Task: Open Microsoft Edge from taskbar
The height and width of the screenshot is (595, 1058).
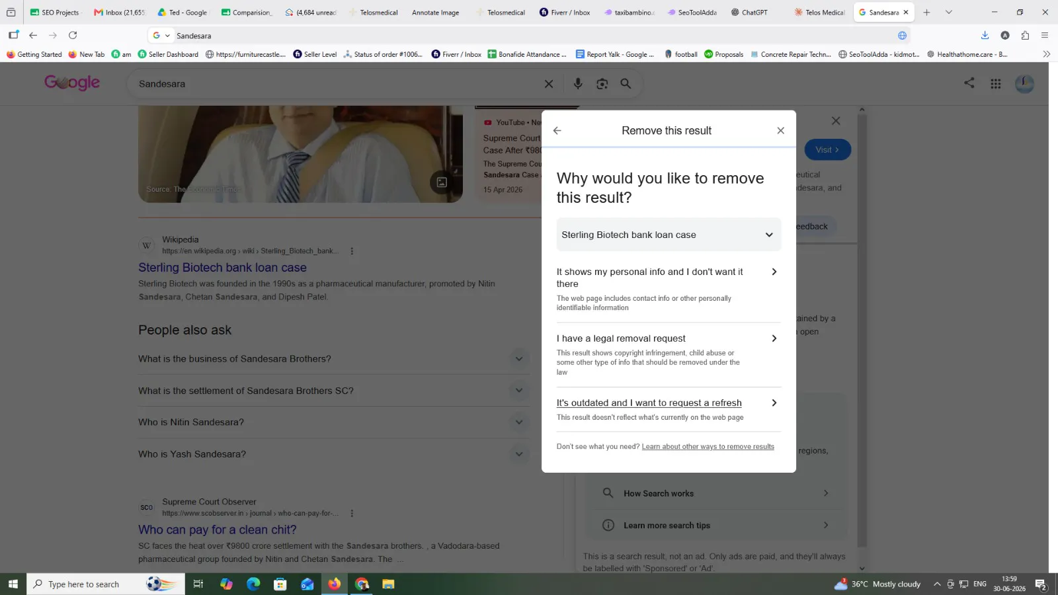Action: (x=253, y=584)
